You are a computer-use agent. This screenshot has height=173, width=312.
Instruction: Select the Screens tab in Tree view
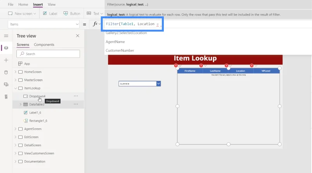tap(23, 45)
